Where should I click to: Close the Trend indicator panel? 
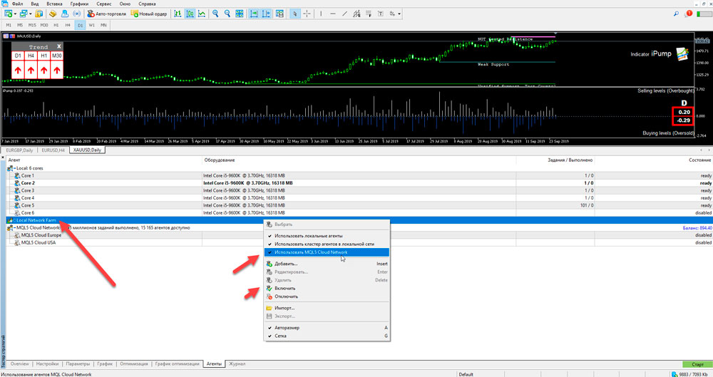[59, 46]
